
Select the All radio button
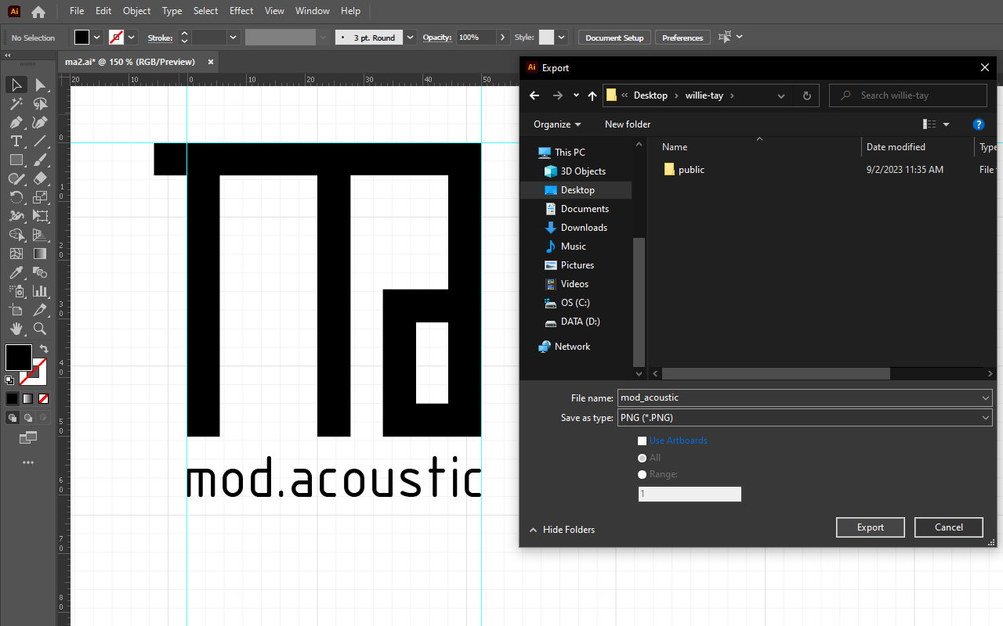click(643, 458)
